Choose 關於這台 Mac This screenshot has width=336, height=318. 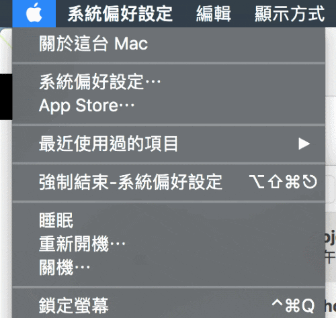[169, 44]
